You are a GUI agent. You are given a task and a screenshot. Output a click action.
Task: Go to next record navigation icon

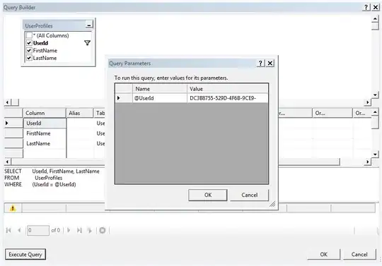69,230
